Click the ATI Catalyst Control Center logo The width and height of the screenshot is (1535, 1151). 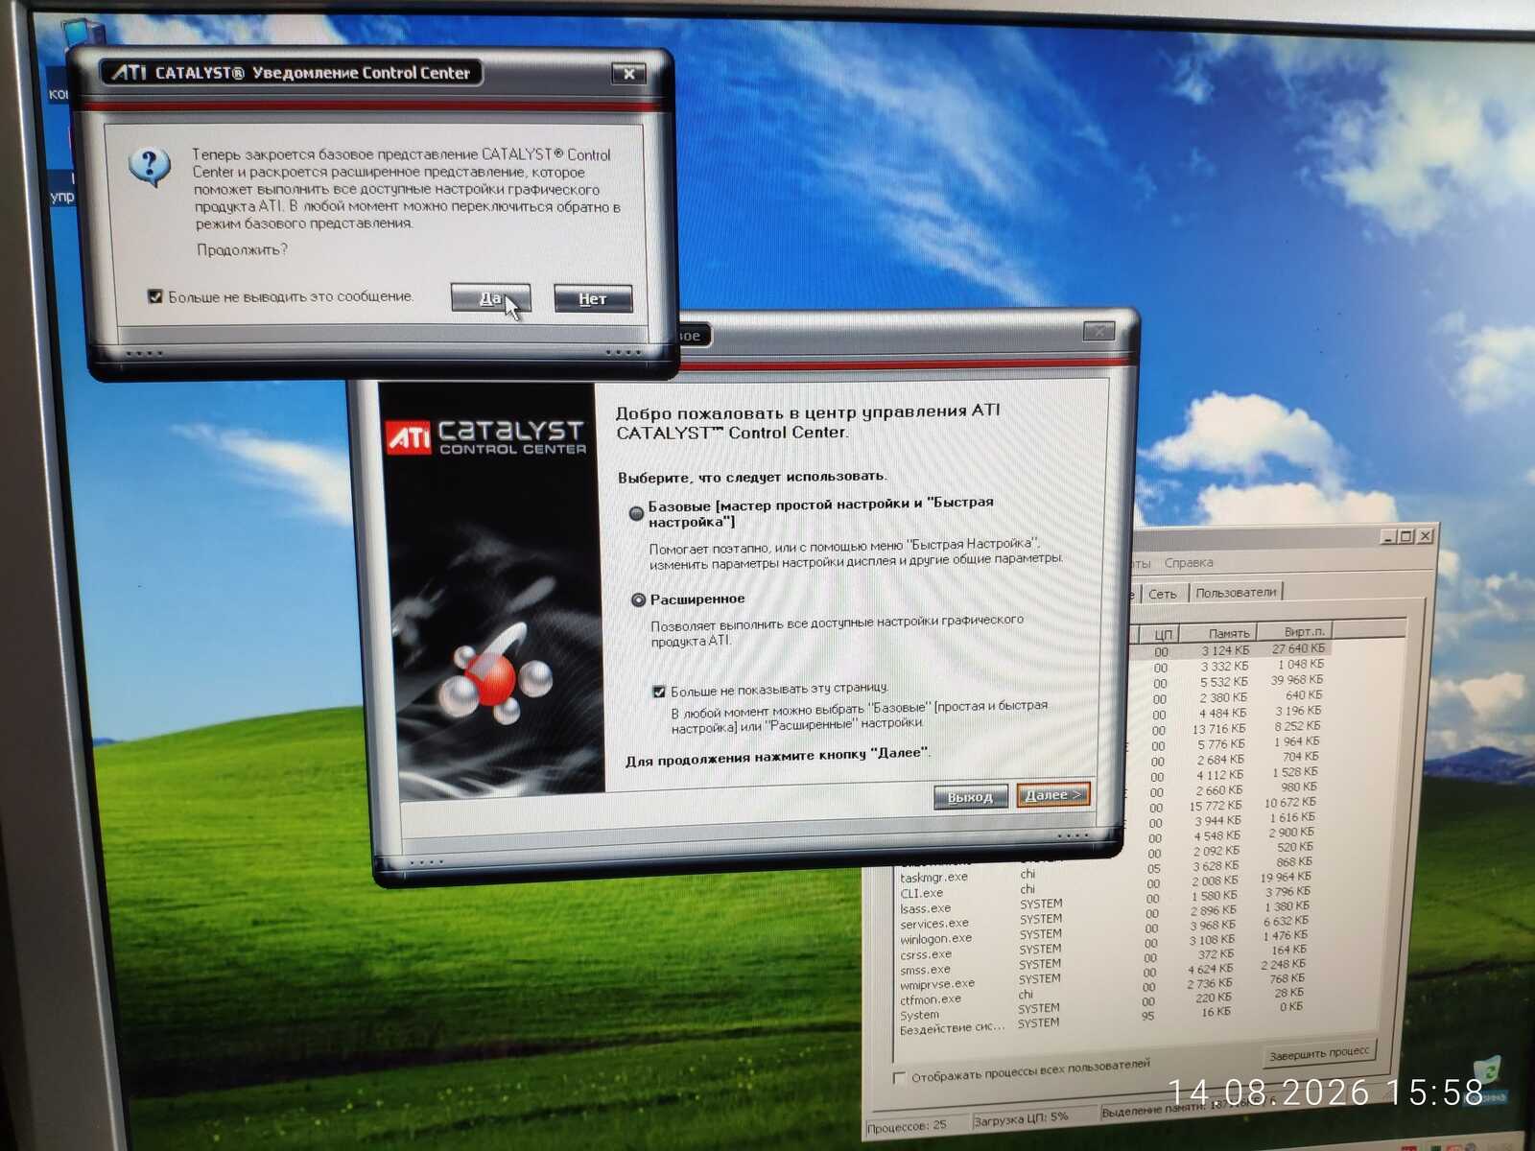[x=486, y=436]
